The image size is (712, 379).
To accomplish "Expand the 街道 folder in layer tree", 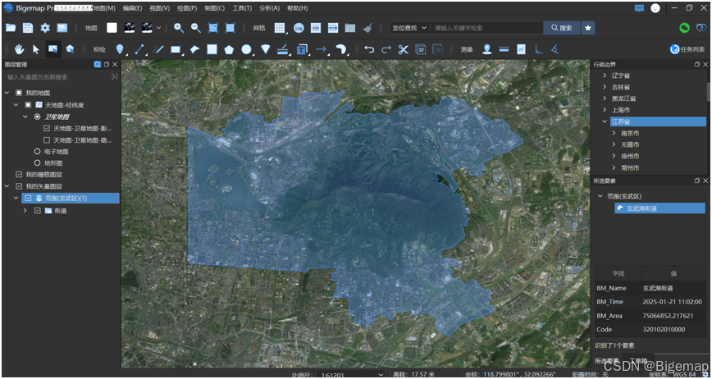I will (25, 211).
